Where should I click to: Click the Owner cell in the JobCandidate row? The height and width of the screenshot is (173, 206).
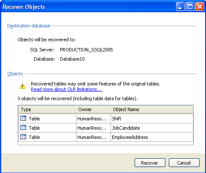pos(93,128)
